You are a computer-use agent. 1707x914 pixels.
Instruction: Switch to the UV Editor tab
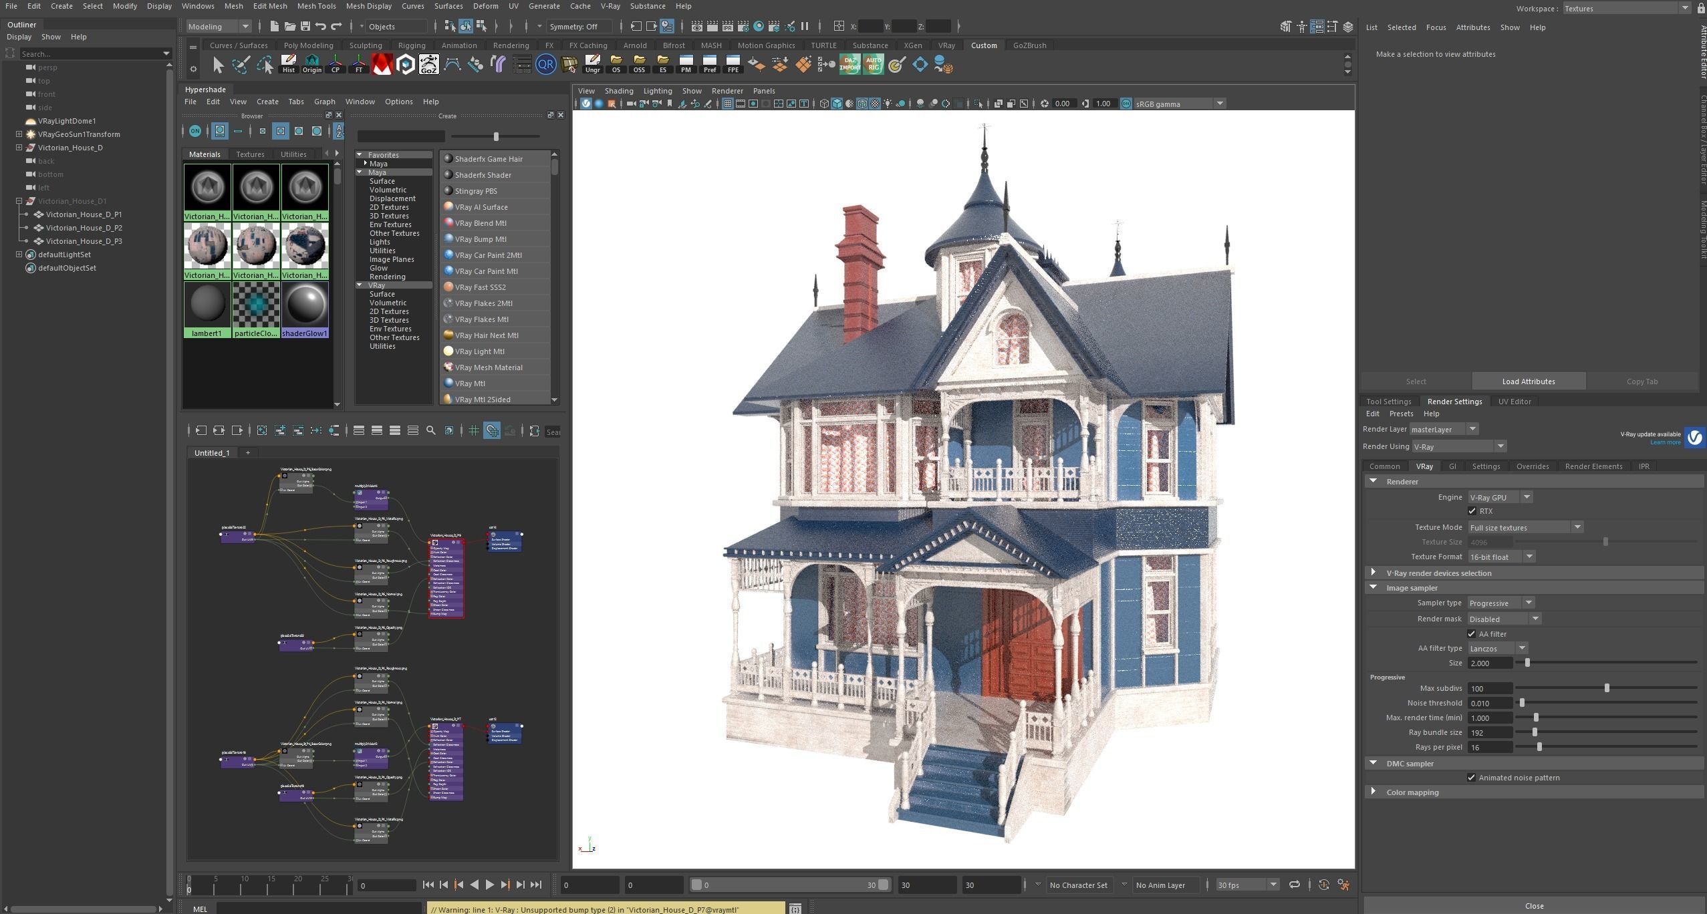[x=1514, y=402]
